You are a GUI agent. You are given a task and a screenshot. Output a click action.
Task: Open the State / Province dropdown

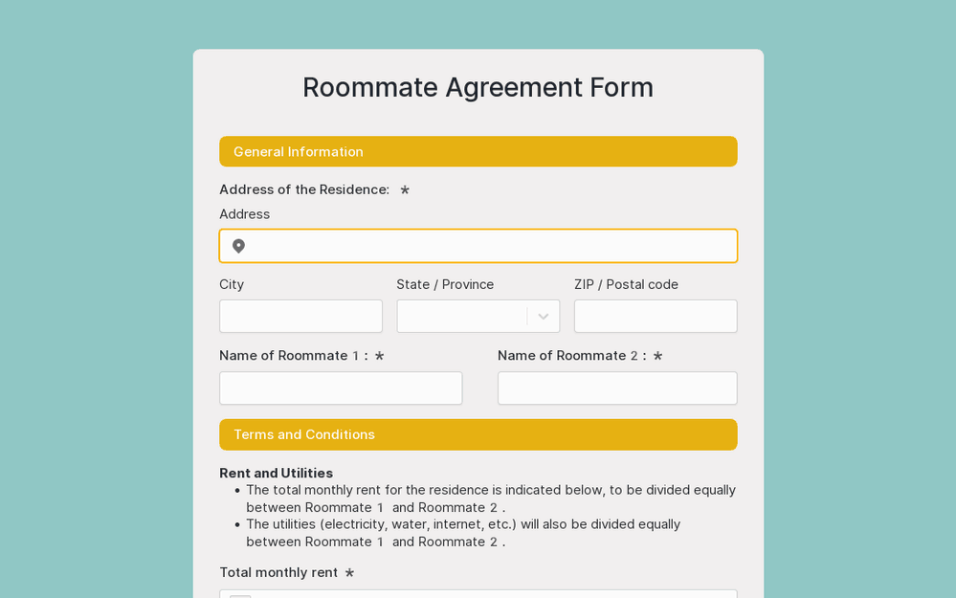coord(463,317)
